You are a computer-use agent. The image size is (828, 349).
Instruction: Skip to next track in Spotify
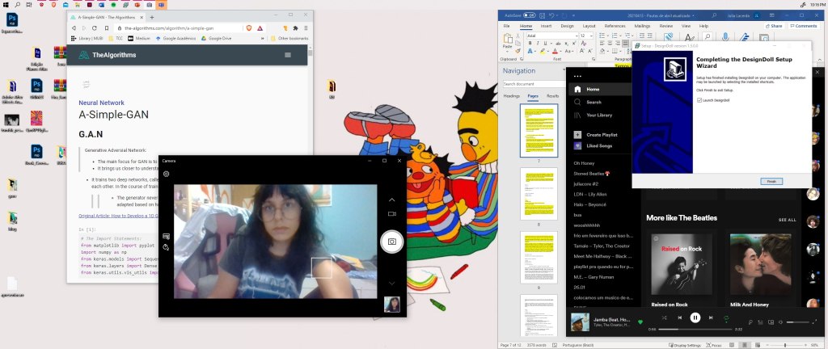[x=710, y=318]
